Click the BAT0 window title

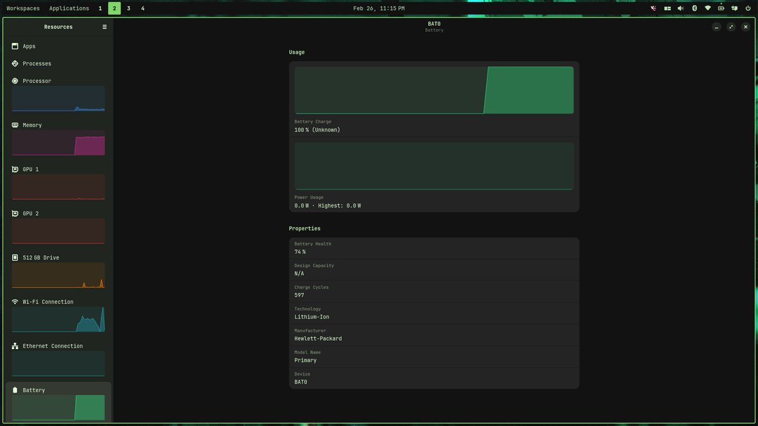tap(434, 24)
